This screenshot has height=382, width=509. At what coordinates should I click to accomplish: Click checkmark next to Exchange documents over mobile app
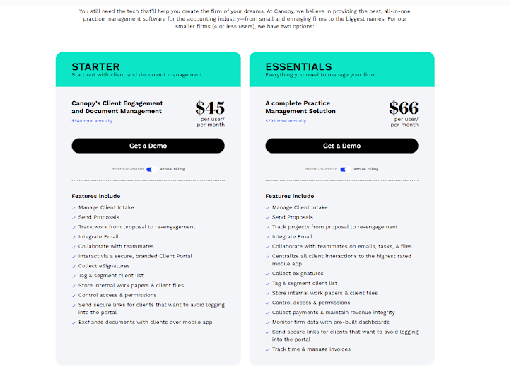tap(74, 323)
